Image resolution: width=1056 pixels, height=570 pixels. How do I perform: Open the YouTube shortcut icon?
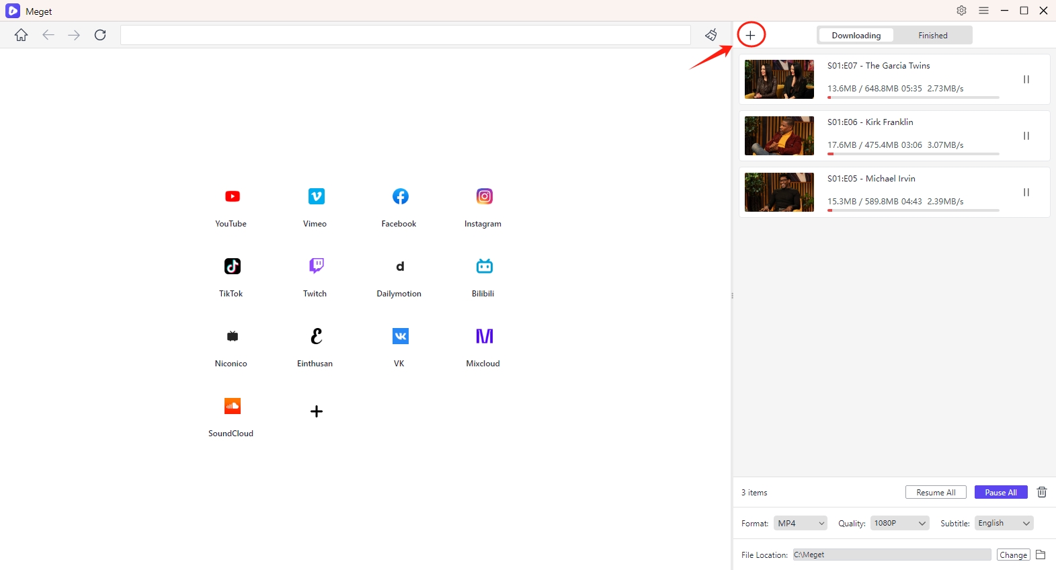232,196
